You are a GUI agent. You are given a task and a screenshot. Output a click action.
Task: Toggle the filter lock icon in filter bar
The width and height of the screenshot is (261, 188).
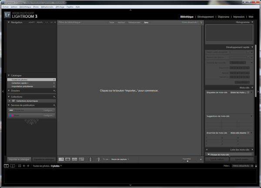click(201, 22)
